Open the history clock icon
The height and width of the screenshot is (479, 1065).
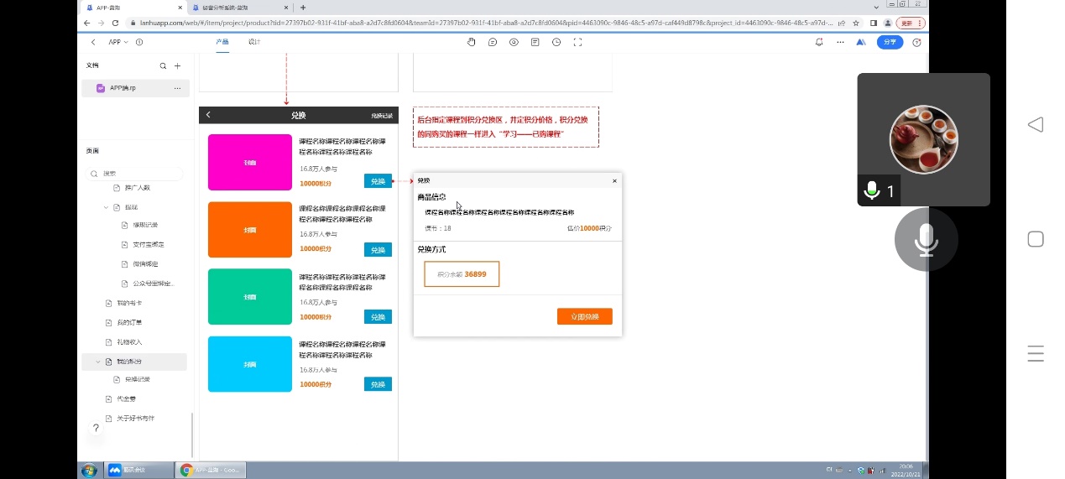click(556, 42)
